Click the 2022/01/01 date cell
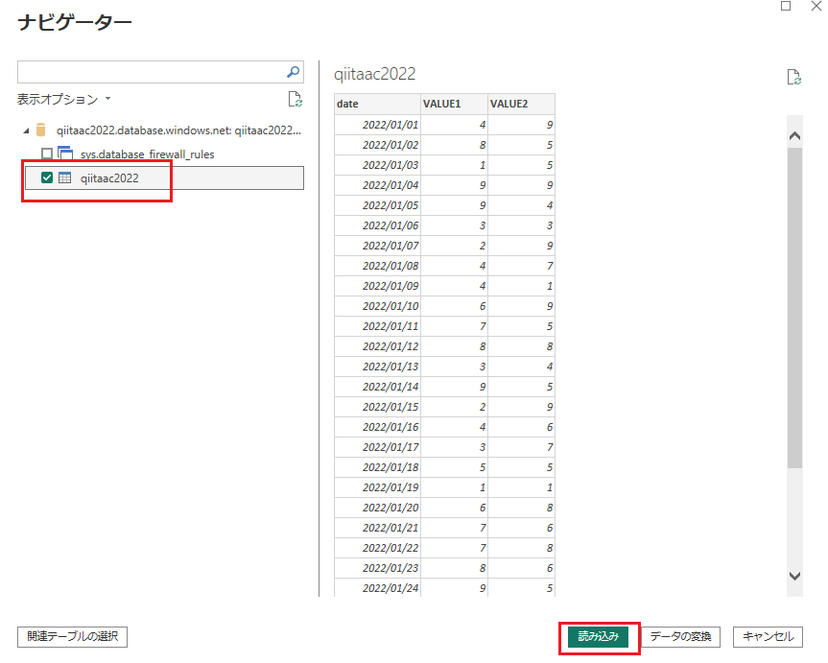The image size is (828, 663). pyautogui.click(x=377, y=125)
